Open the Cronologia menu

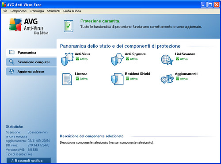click(37, 11)
